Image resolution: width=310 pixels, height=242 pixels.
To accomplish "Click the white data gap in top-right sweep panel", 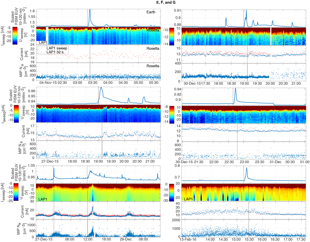I will pyautogui.click(x=270, y=37).
